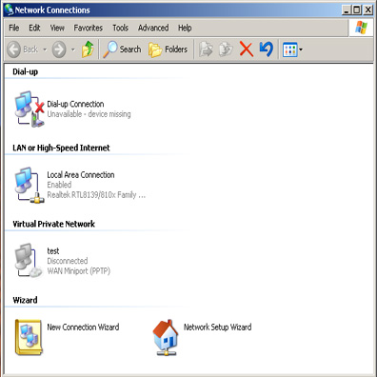Open the Favorites menu

(x=88, y=28)
